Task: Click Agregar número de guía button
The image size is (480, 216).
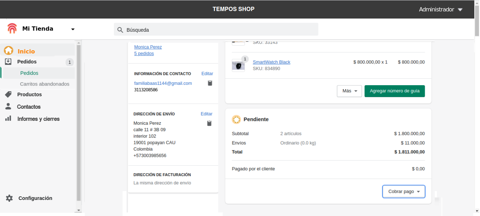Action: coord(394,91)
